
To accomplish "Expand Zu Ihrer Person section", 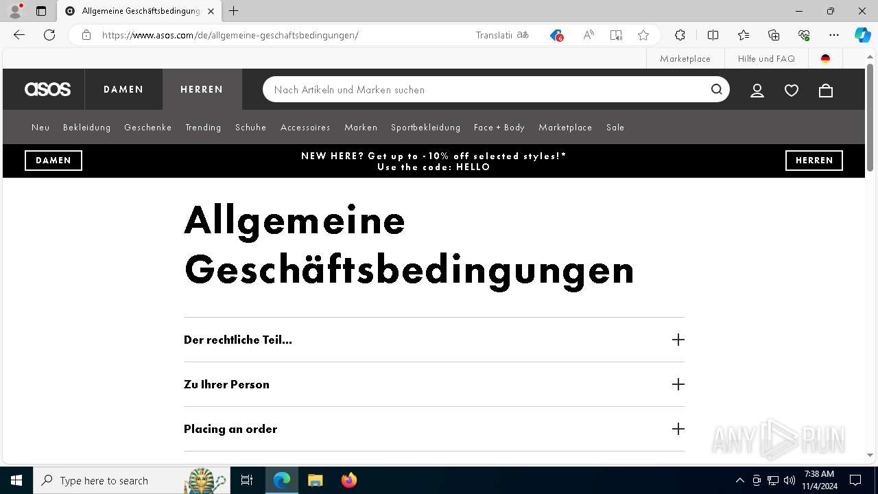I will (x=434, y=384).
